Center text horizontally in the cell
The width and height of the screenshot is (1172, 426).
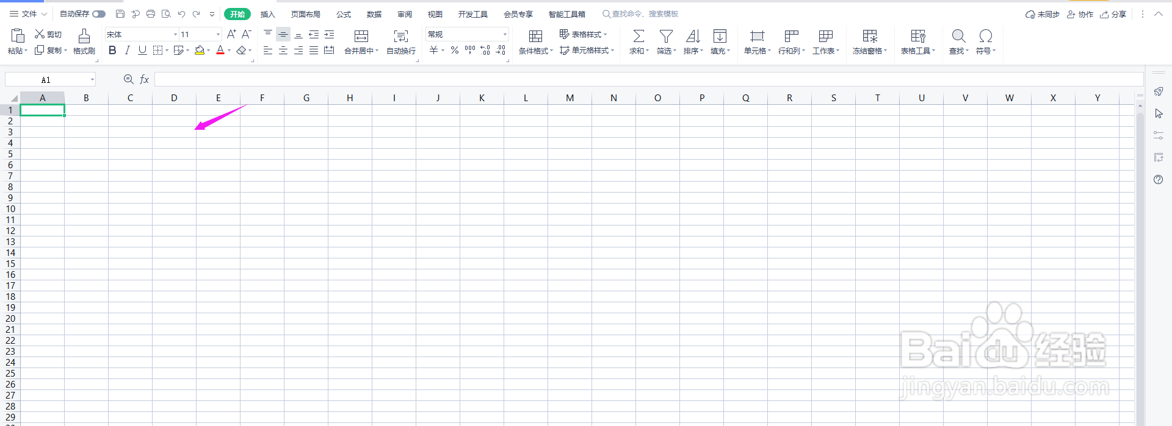[x=283, y=51]
